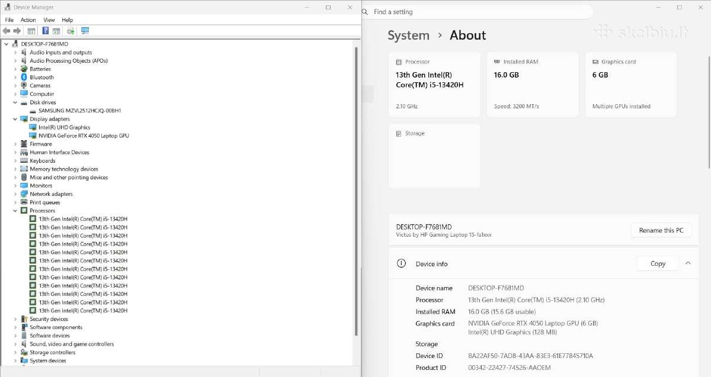The width and height of the screenshot is (711, 377).
Task: Expand the Audio inputs and outputs node
Action: [15, 52]
